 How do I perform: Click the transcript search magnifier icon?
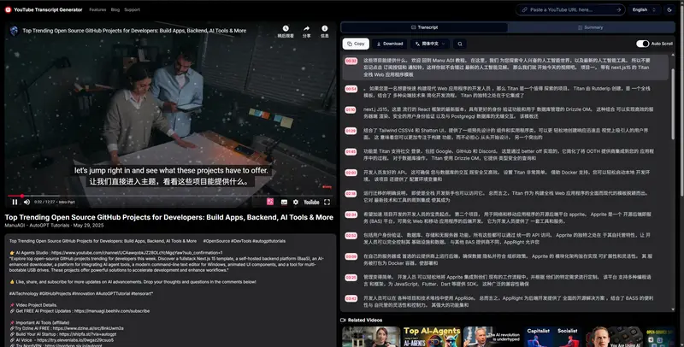click(x=460, y=44)
